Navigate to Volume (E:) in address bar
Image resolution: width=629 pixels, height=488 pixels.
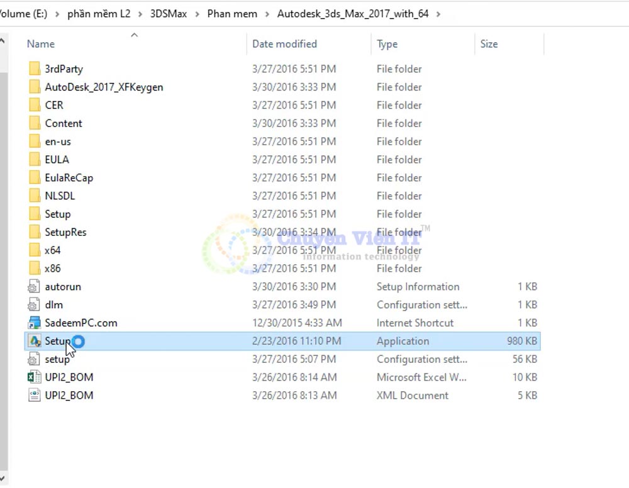click(24, 14)
